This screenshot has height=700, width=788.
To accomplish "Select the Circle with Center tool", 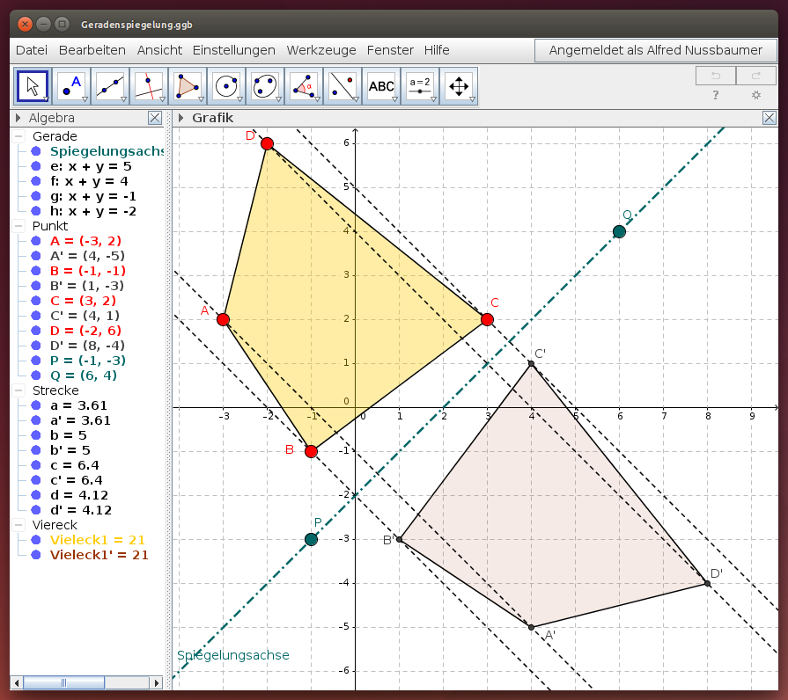I will (x=226, y=86).
